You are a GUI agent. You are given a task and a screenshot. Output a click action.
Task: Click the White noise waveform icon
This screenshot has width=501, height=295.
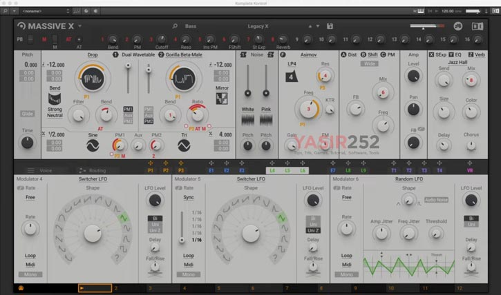point(247,120)
